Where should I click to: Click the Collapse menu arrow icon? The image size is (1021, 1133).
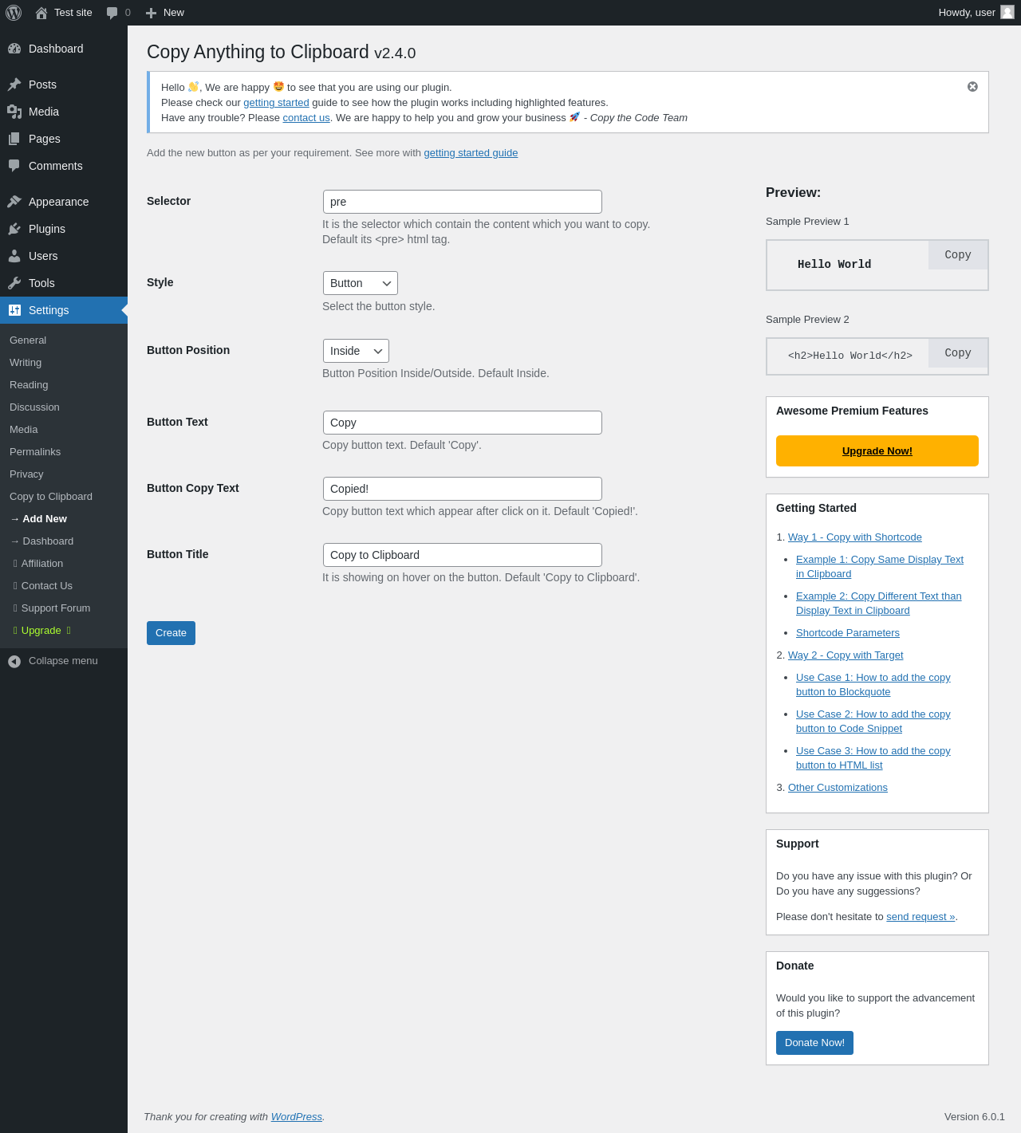(x=14, y=661)
